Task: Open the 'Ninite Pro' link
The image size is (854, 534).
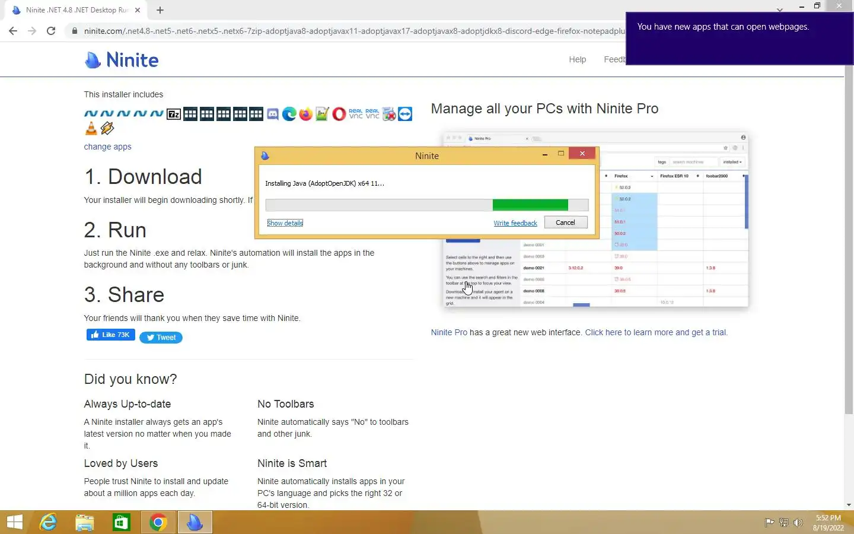Action: tap(449, 332)
